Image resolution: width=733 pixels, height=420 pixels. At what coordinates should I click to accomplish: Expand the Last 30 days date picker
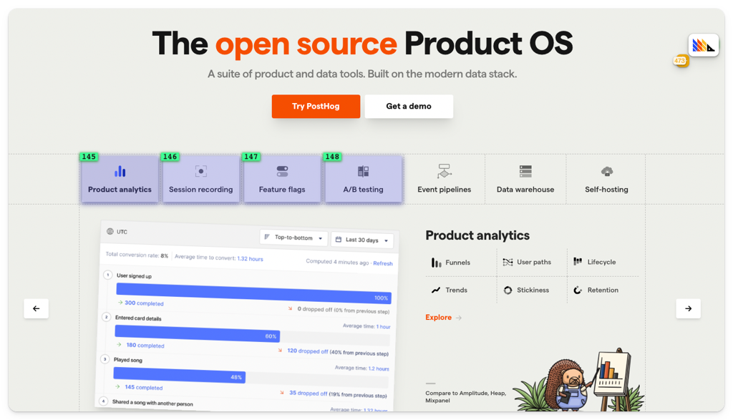pyautogui.click(x=364, y=240)
